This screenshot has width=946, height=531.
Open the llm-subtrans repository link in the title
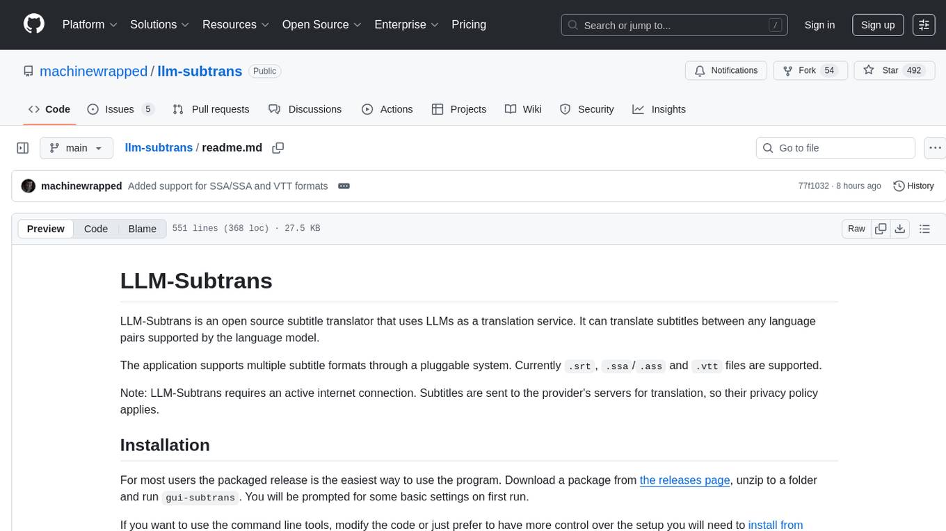tap(200, 71)
